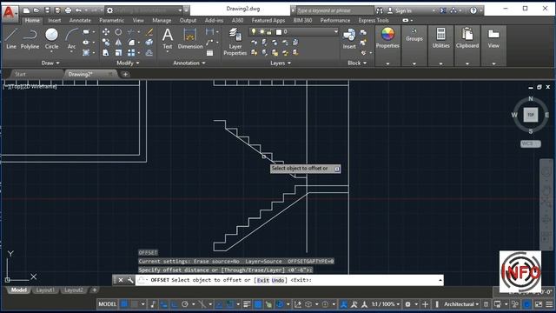Click the Offset tool icon
556x313 pixels.
coord(149,52)
